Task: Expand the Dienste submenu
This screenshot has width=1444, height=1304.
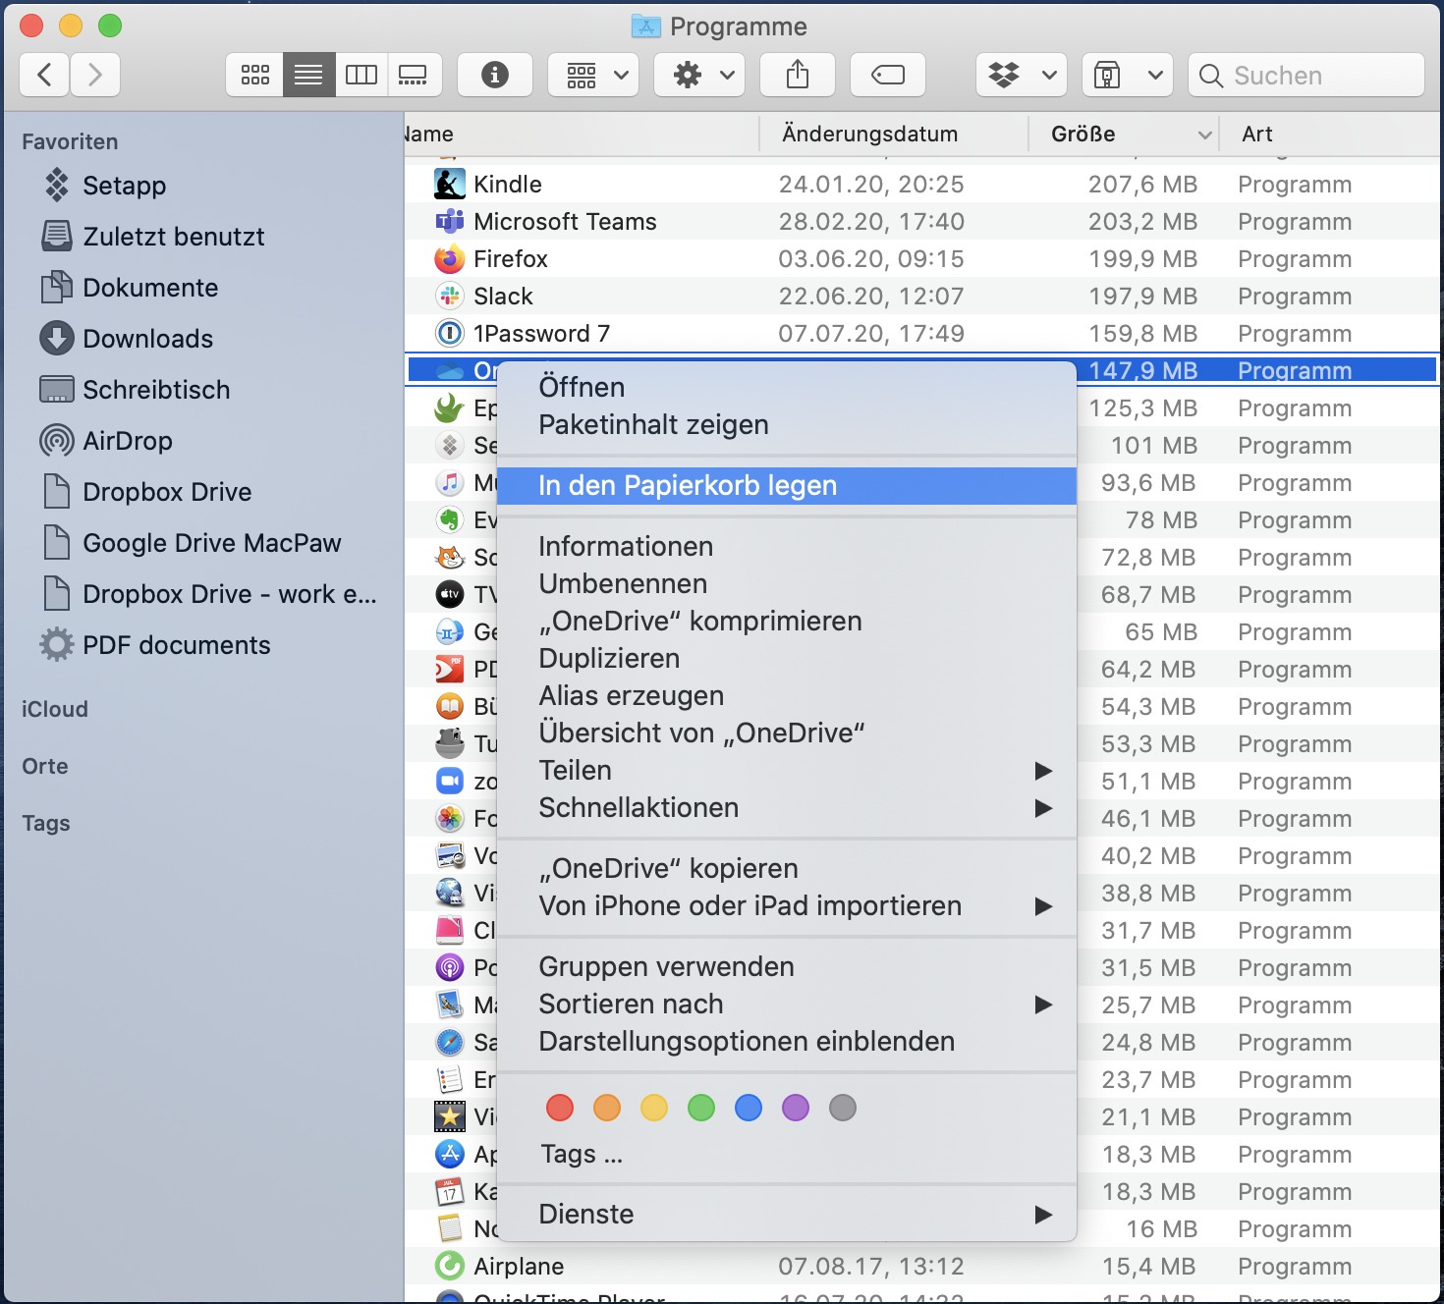Action: 787,1214
